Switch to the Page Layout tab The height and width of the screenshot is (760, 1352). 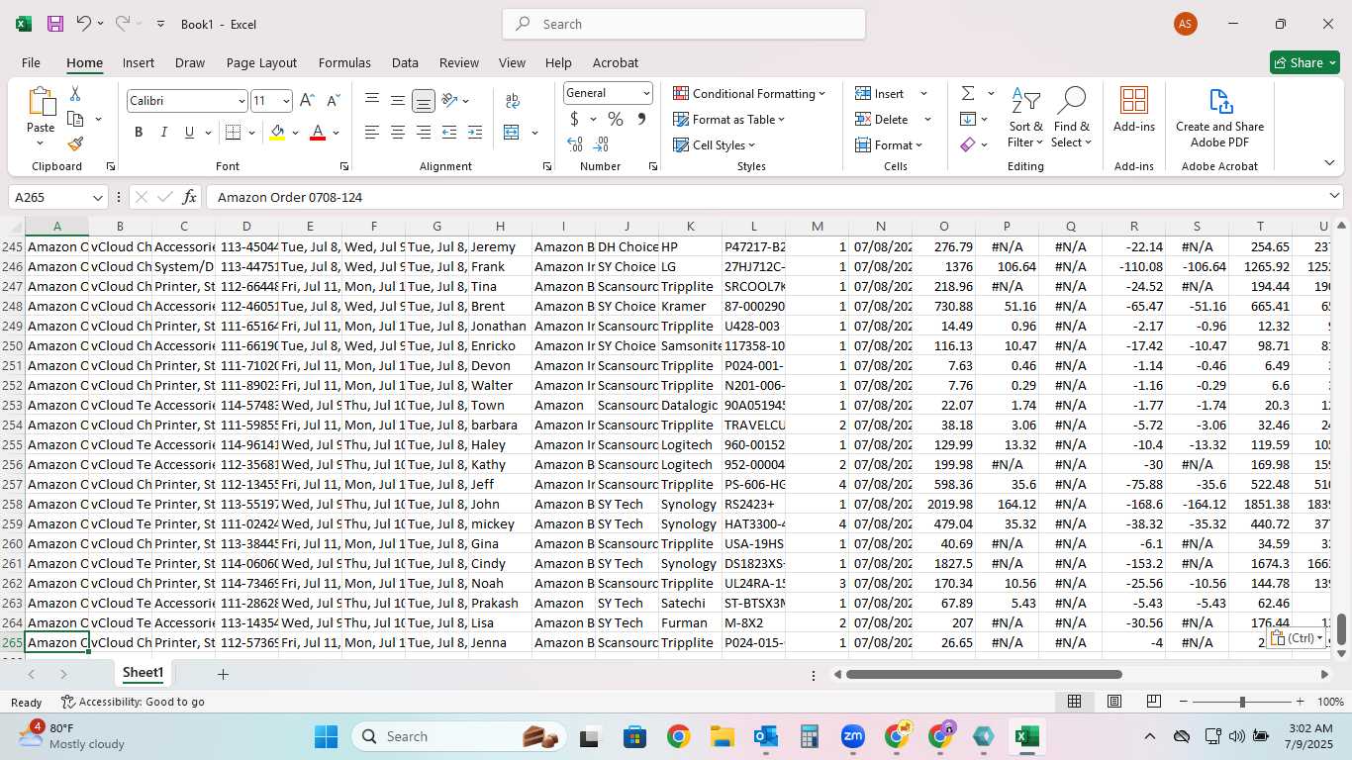261,62
